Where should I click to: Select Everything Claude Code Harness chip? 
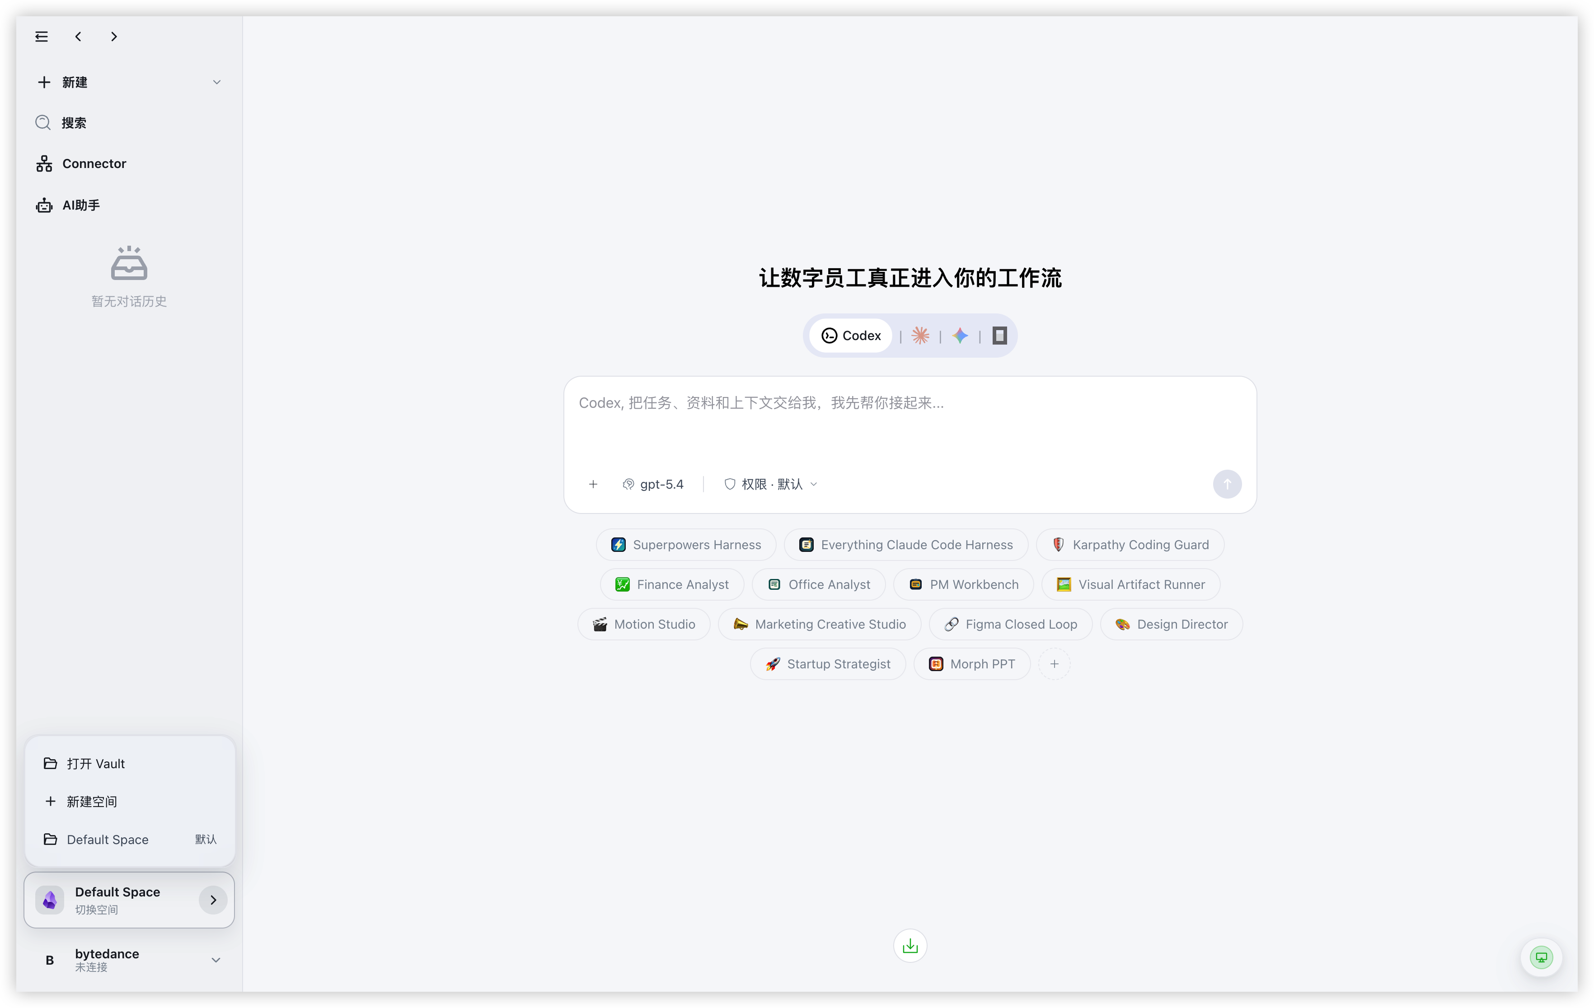point(905,545)
